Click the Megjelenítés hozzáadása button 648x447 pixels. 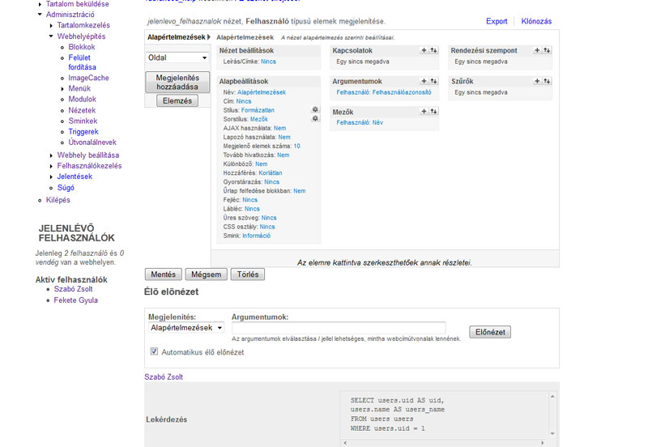click(x=177, y=82)
